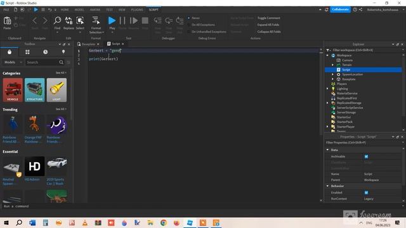406x228 pixels.
Task: Collapse the Data properties section
Action: pos(327,150)
